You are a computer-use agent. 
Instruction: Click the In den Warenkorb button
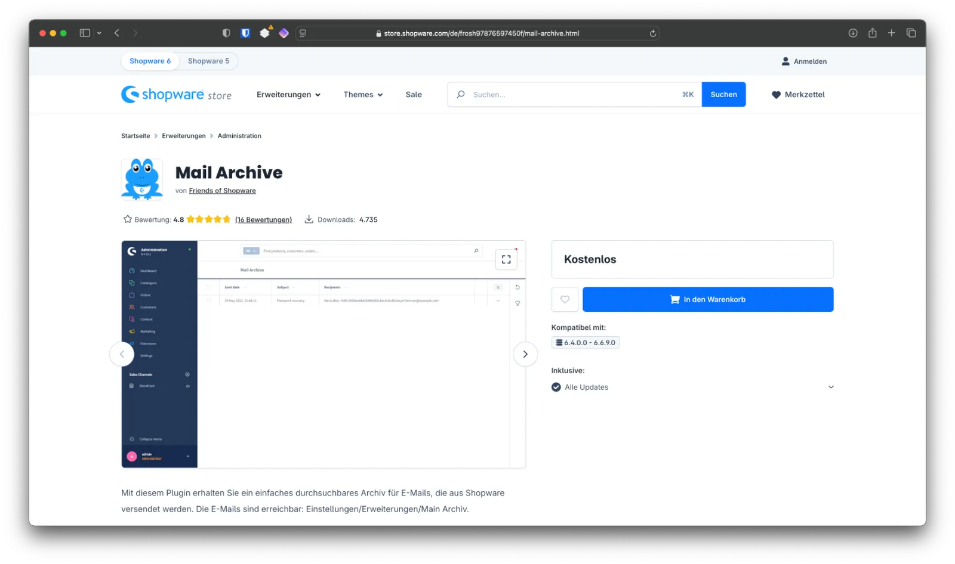click(708, 299)
